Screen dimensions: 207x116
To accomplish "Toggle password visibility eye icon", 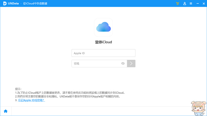I will pyautogui.click(x=123, y=64).
